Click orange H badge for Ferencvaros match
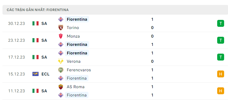The image size is (228, 102). click(x=221, y=74)
